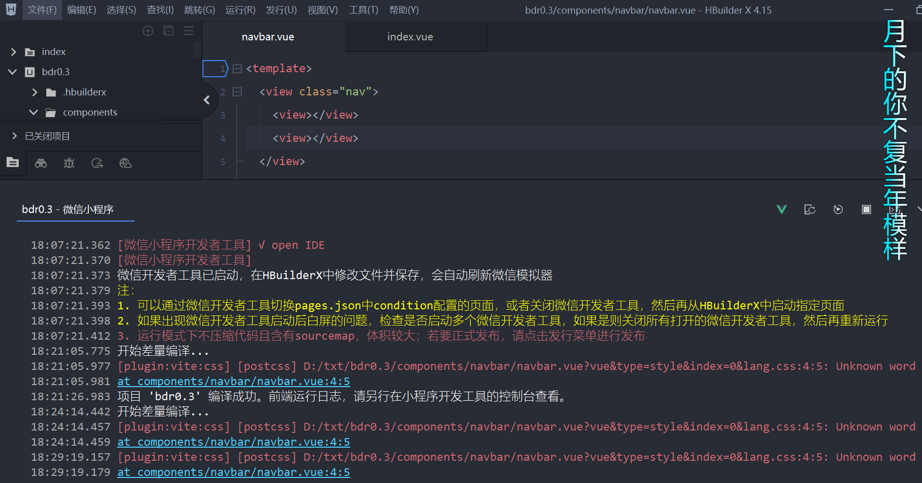The height and width of the screenshot is (483, 922).
Task: Hide sidebar with collapse arrow
Action: click(x=206, y=100)
